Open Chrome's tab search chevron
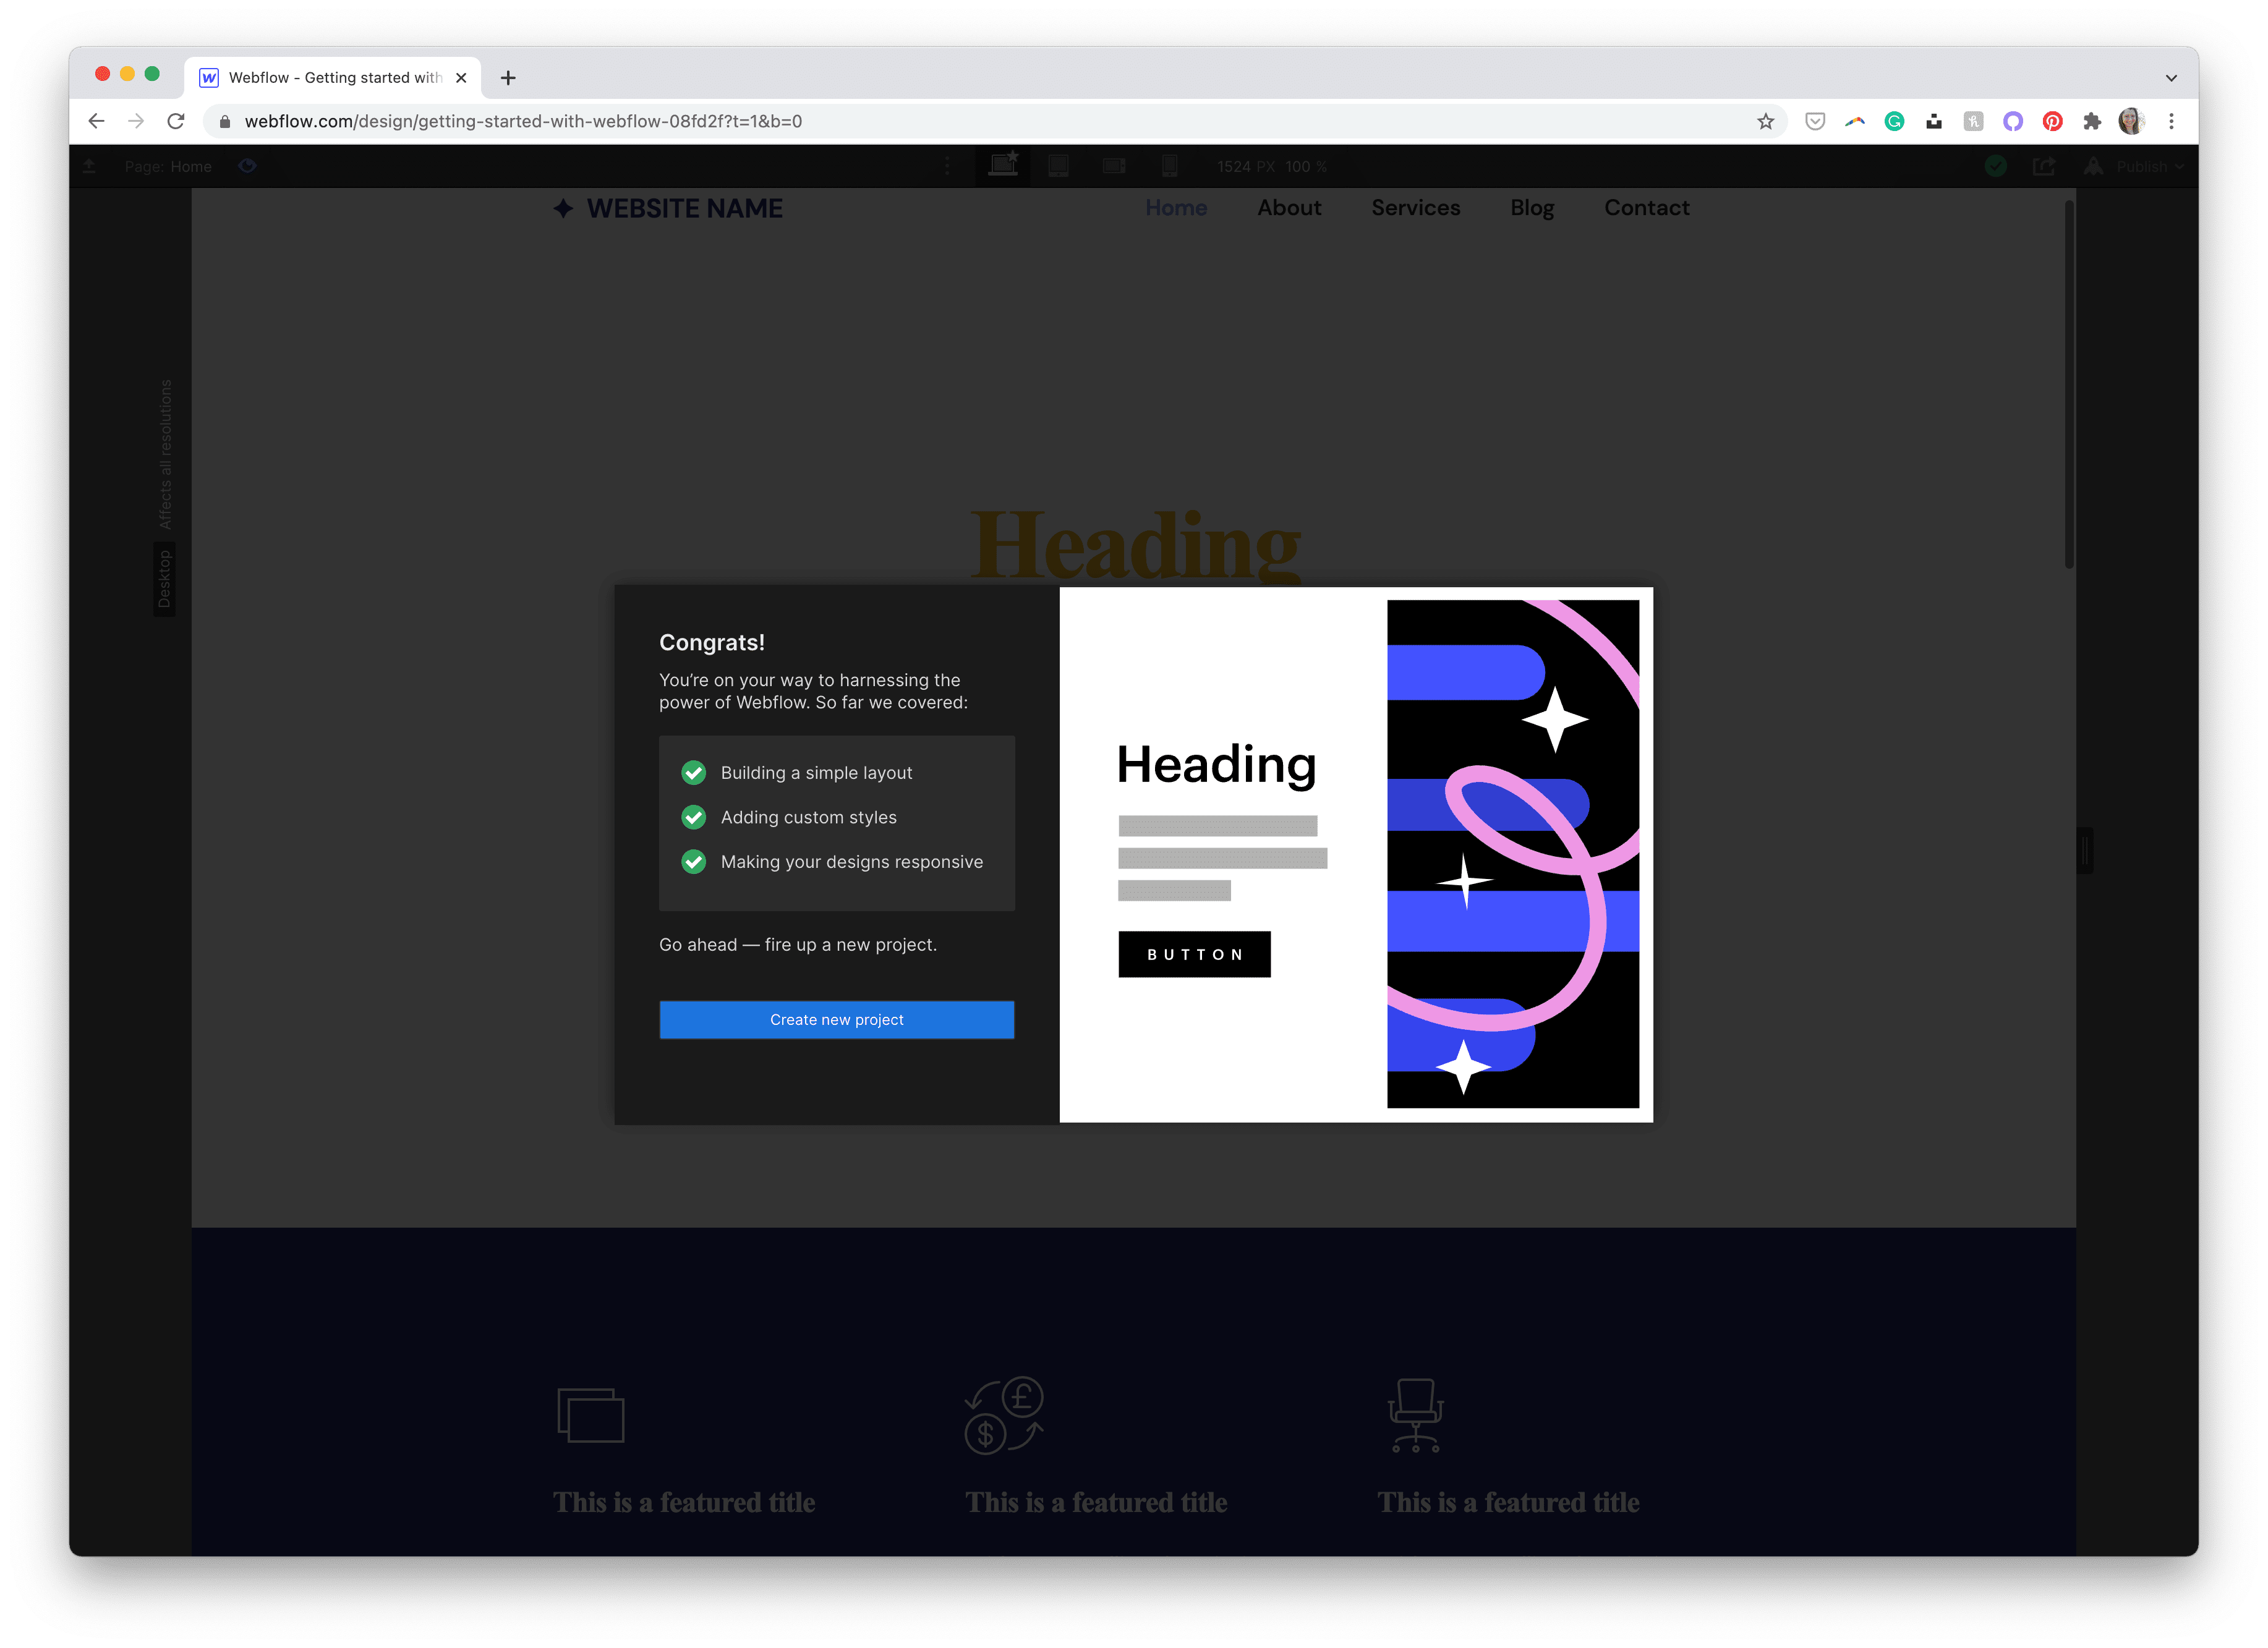This screenshot has height=1648, width=2268. point(2170,77)
